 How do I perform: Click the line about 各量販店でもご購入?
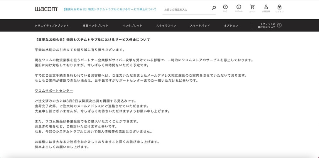pyautogui.click(x=87, y=121)
